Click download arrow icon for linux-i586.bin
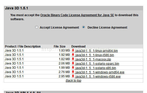Viewport: 147px width, 93px height. click(73, 55)
